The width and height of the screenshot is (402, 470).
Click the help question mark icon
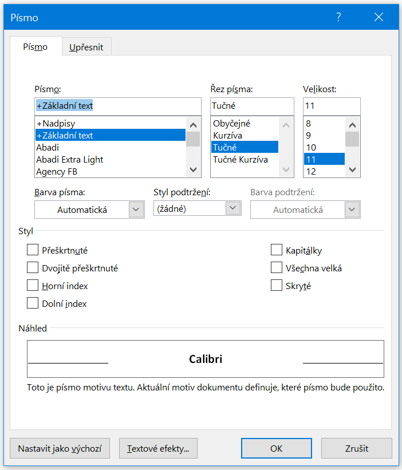[338, 17]
